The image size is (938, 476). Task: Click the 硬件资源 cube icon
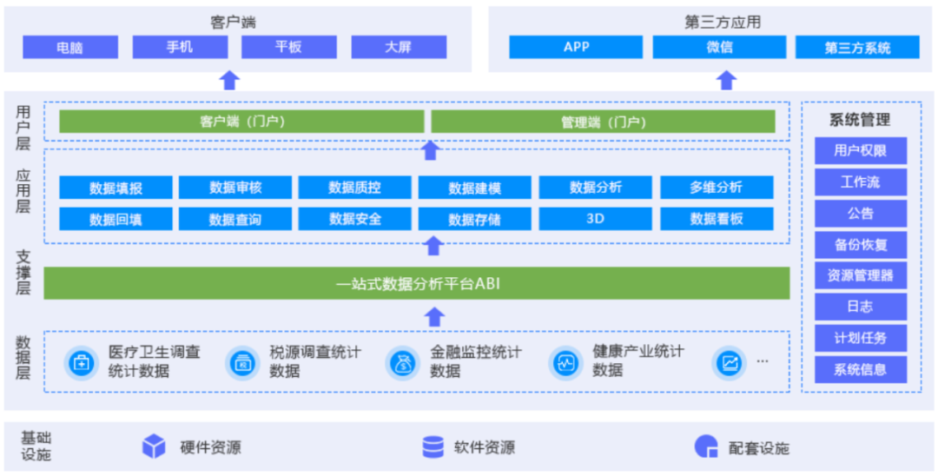point(154,447)
